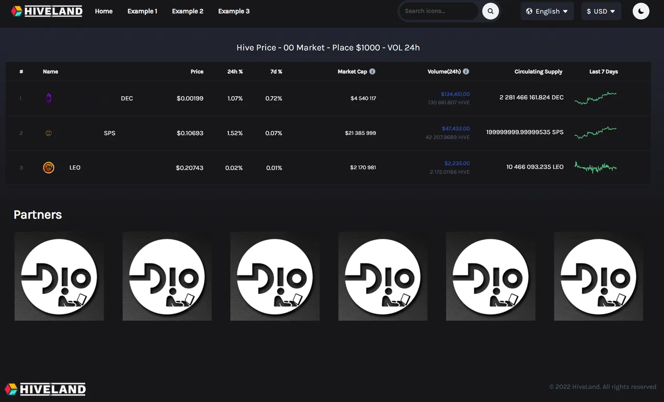Sort by the Name column header
Image resolution: width=664 pixels, height=402 pixels.
pos(50,72)
